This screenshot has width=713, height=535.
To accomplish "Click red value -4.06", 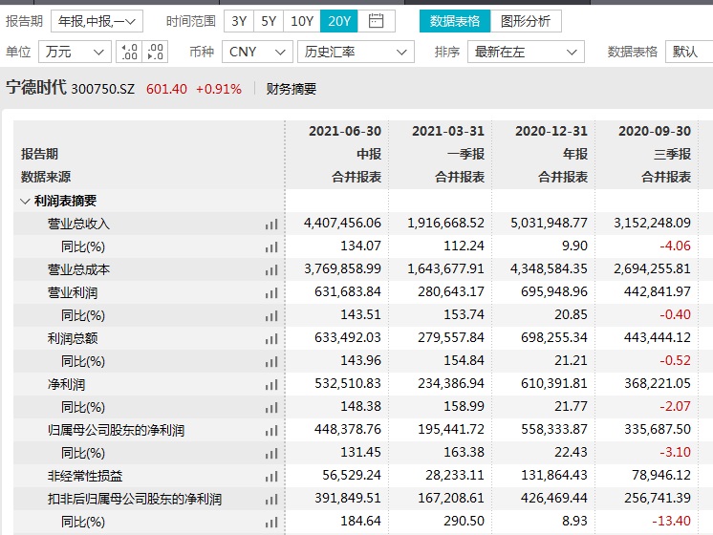I will tap(676, 246).
